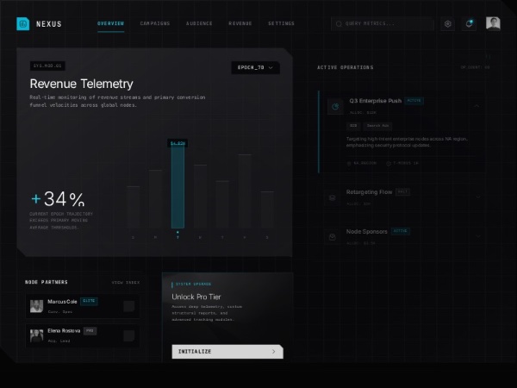The width and height of the screenshot is (517, 388).
Task: Click the Q3 Enterprise Push chart icon
Action: pos(334,107)
